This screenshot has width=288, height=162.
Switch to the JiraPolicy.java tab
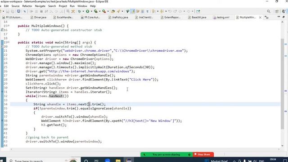pos(118,17)
